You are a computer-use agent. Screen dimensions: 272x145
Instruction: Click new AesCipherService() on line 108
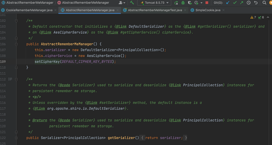tap(102, 56)
